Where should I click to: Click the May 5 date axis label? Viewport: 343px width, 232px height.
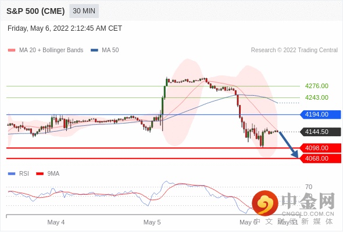[x=152, y=222]
